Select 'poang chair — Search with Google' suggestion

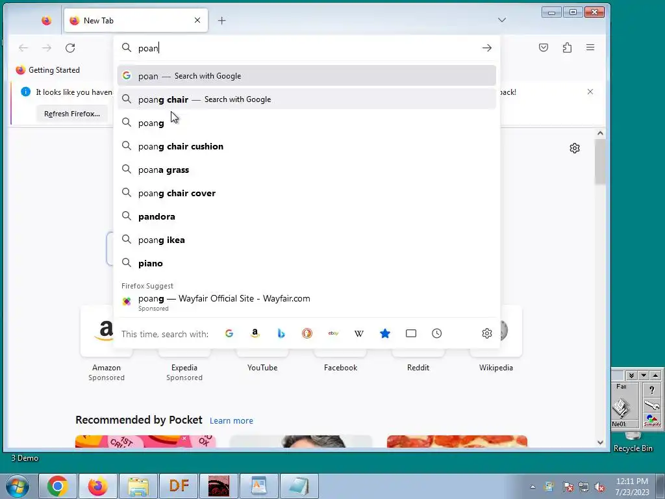[x=307, y=99]
